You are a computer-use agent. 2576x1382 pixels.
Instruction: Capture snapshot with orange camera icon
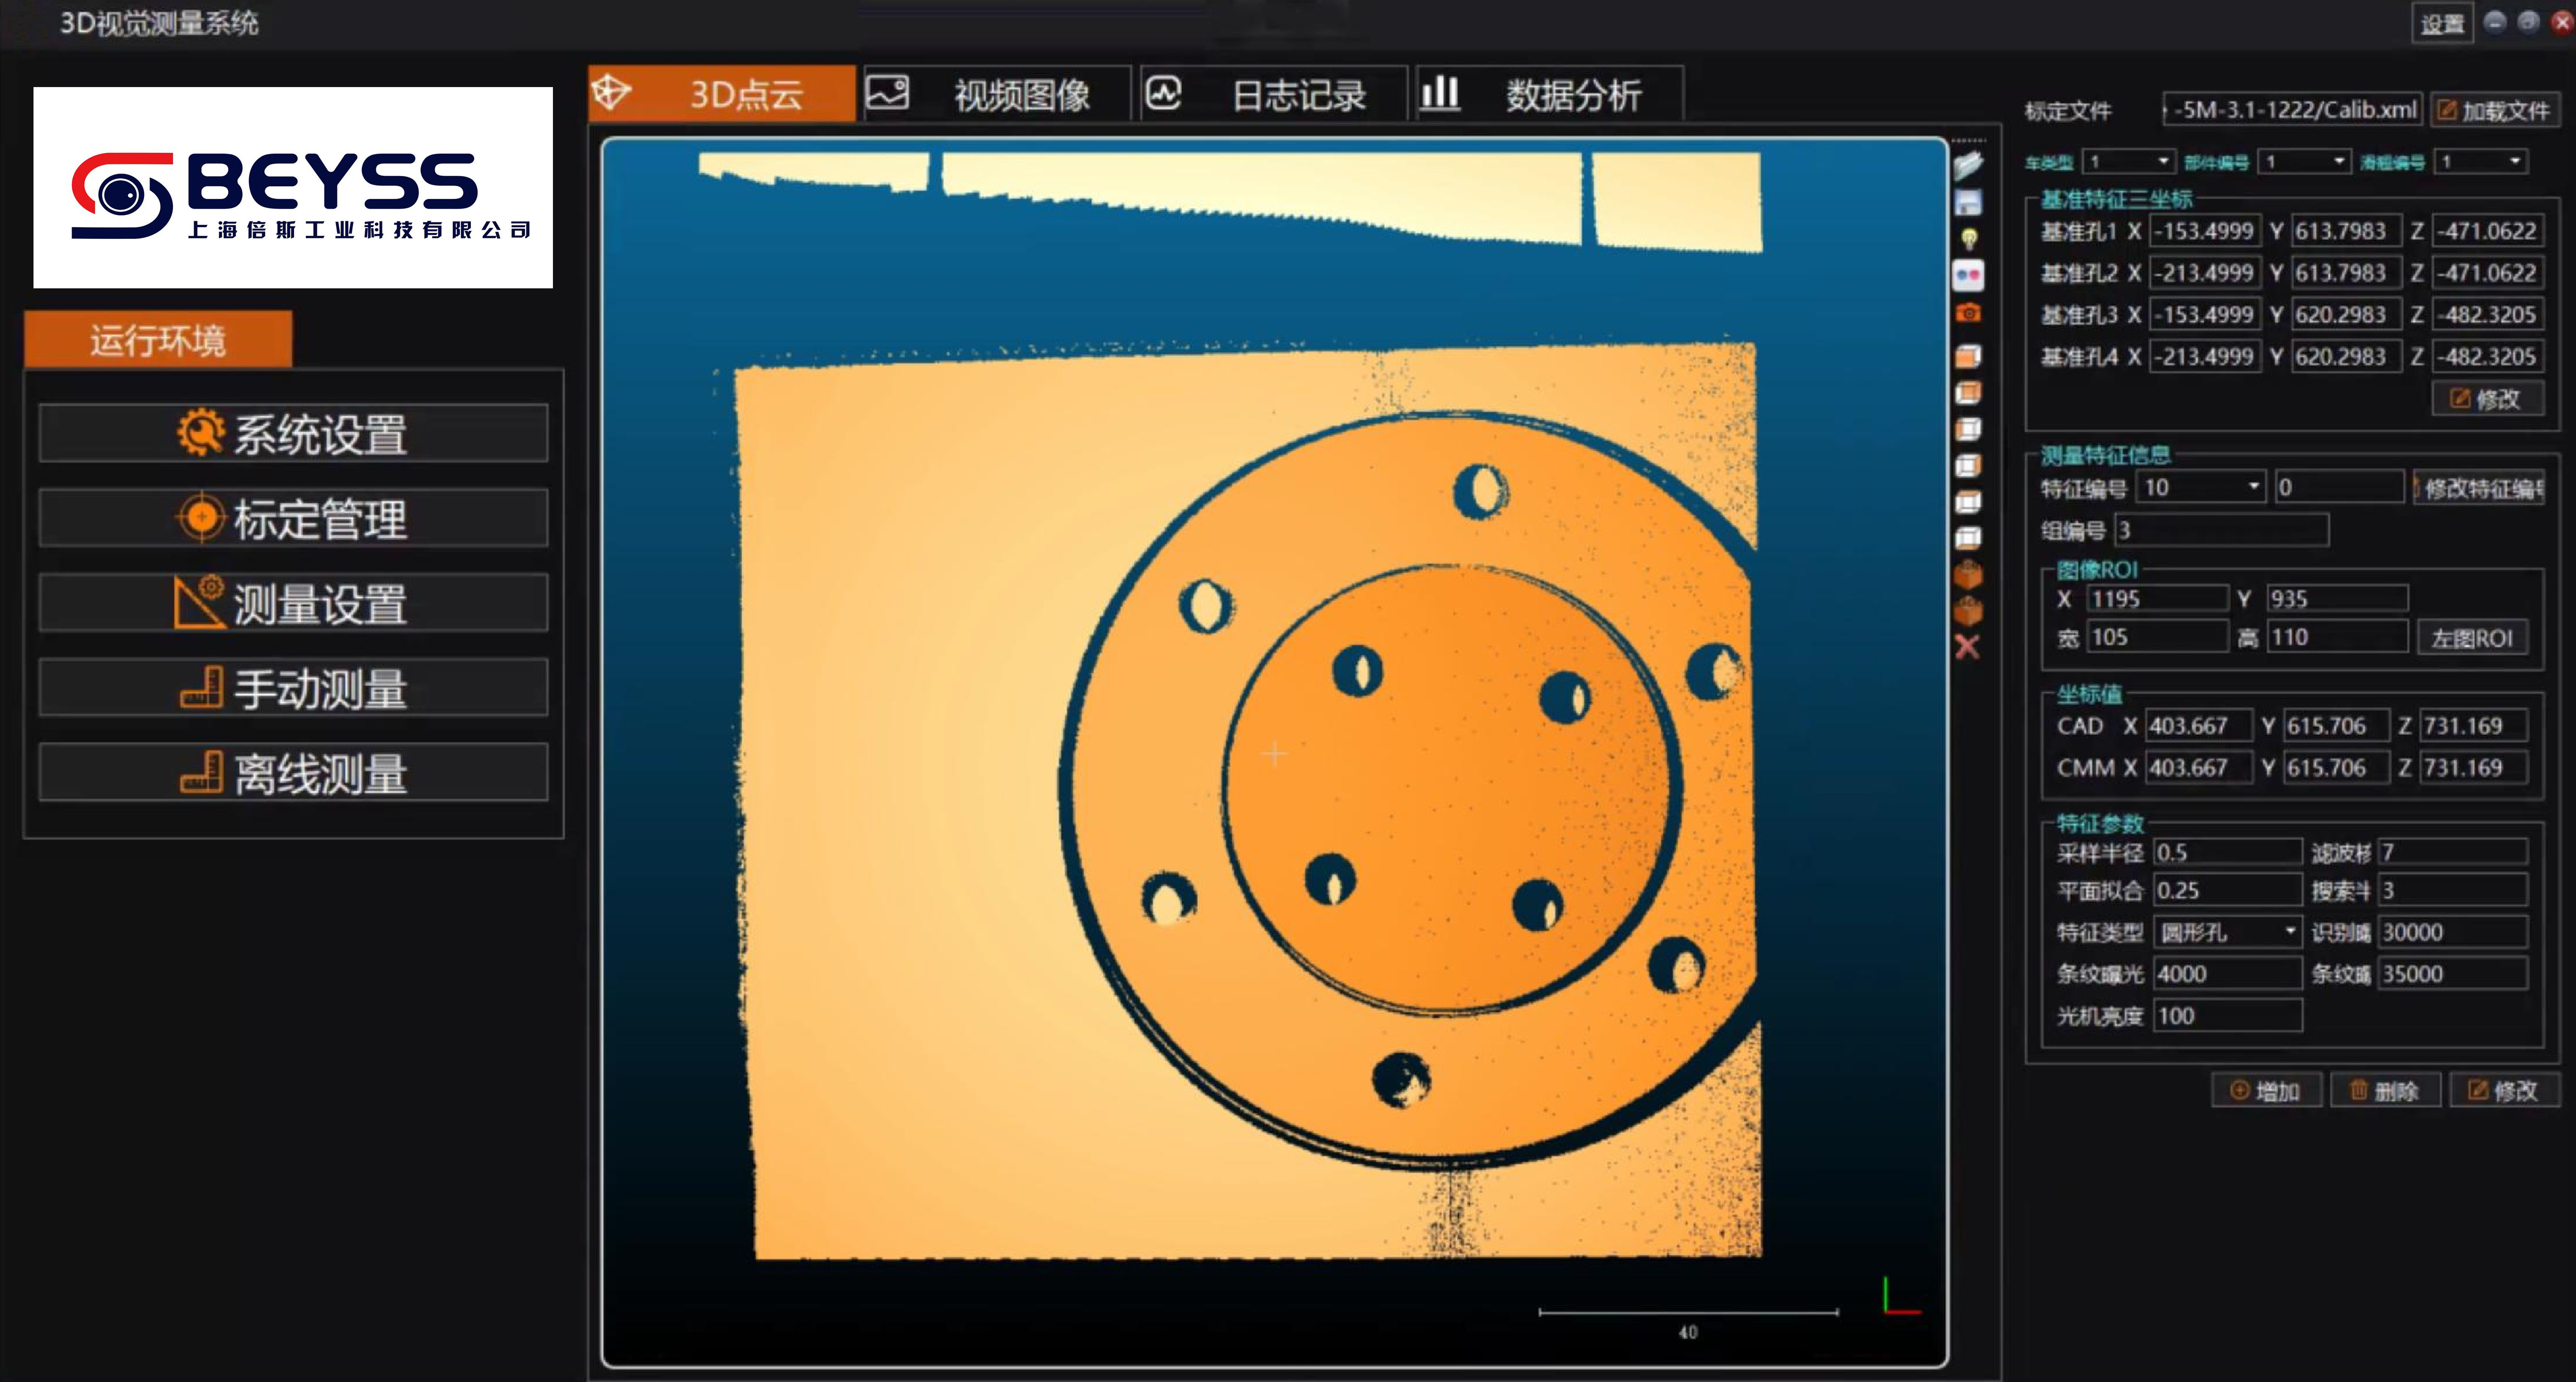pyautogui.click(x=1968, y=313)
